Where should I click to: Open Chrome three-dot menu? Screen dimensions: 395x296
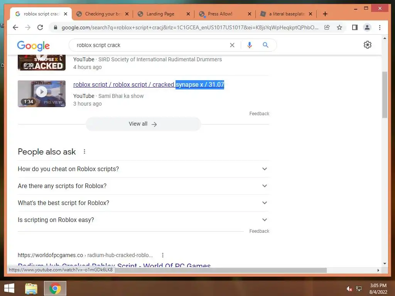click(x=380, y=27)
